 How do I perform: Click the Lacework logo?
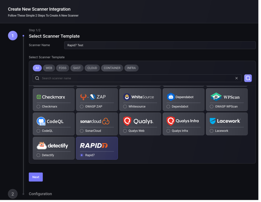[x=225, y=121]
